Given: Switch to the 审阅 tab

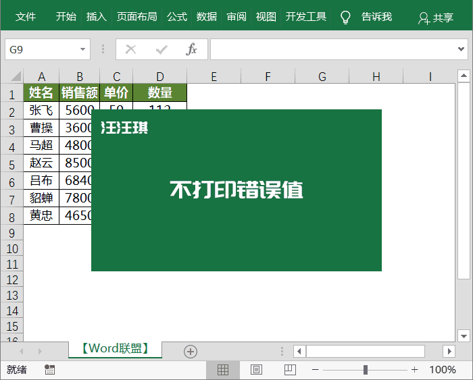Looking at the screenshot, I should 236,17.
